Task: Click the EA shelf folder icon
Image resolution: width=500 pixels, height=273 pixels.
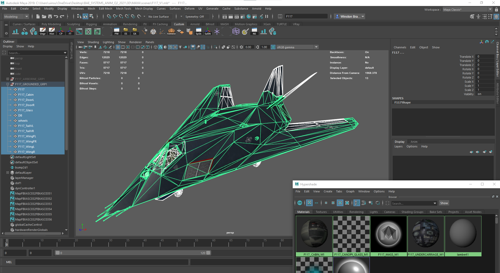Action: [x=135, y=31]
